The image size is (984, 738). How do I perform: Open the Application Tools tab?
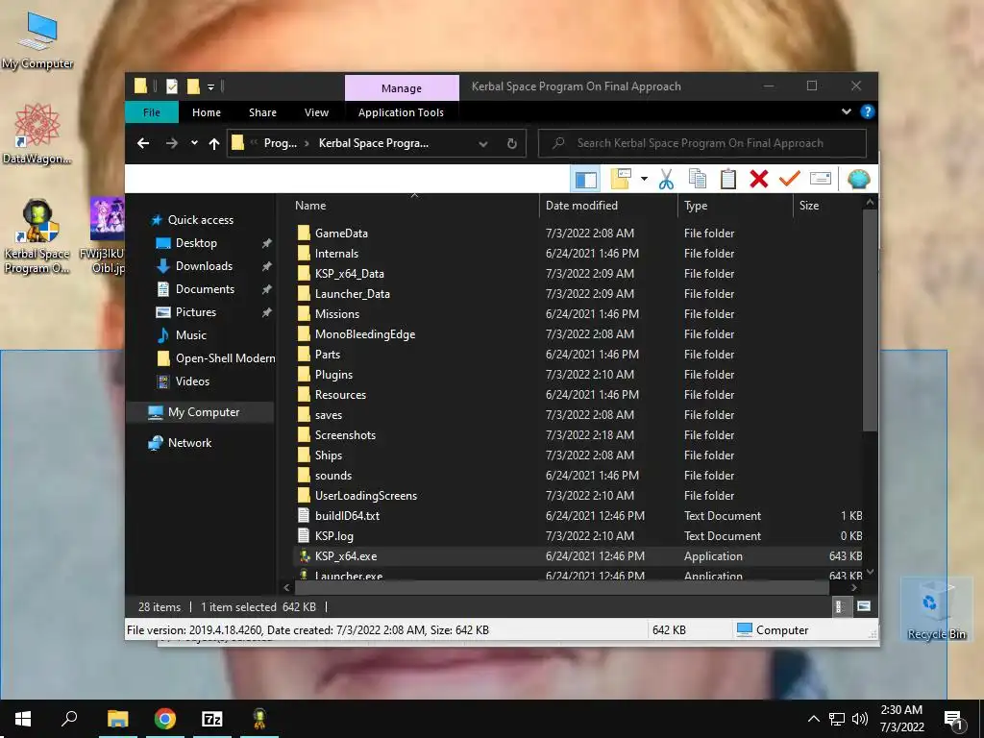[401, 112]
